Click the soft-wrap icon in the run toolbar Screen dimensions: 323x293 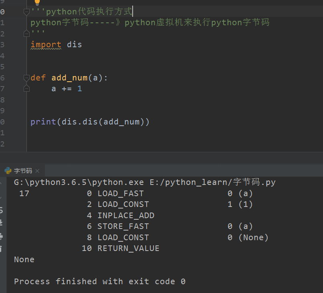1,210
